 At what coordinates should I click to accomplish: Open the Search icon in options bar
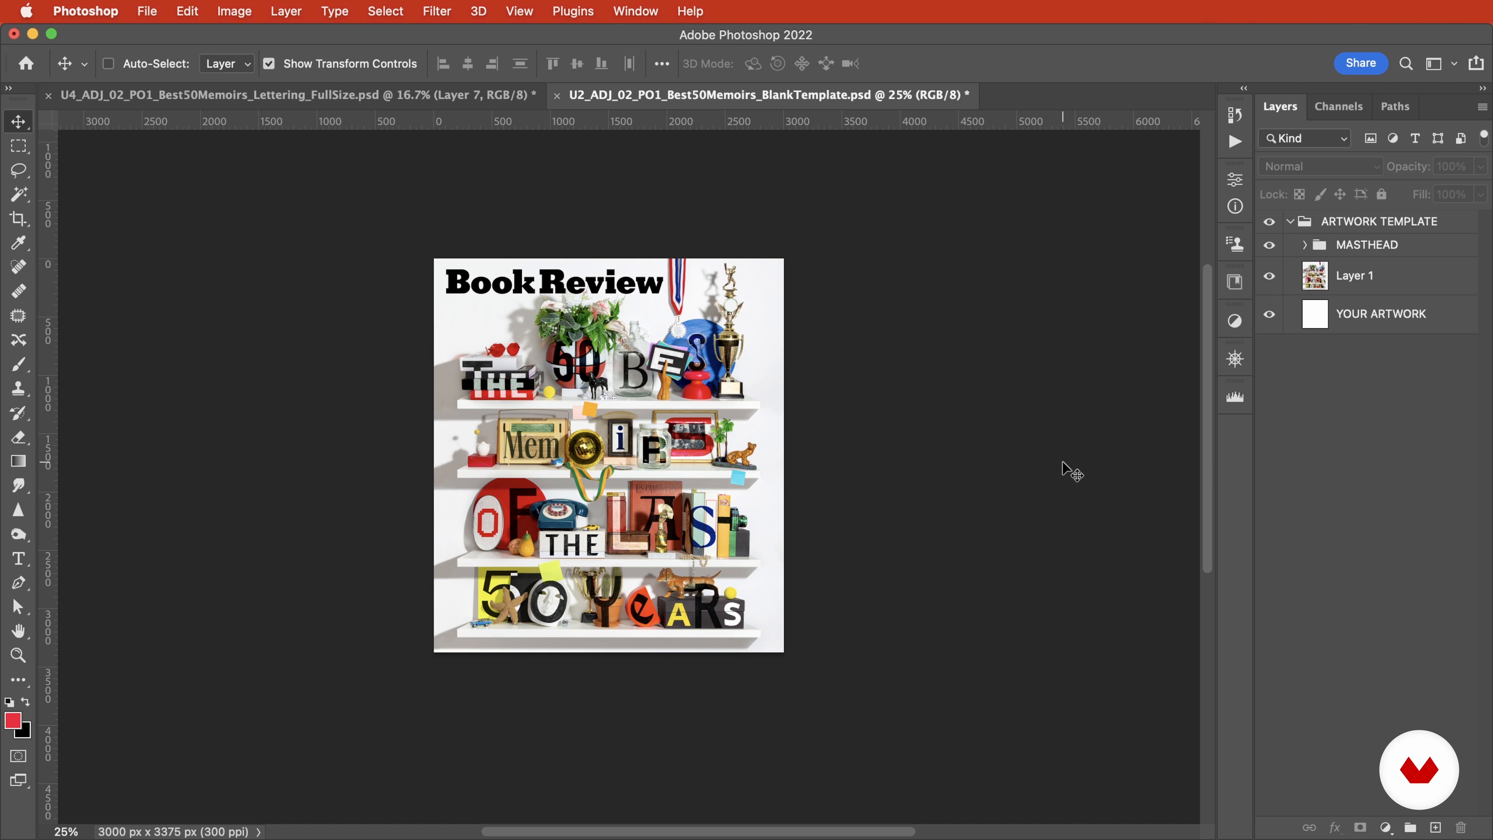point(1406,64)
